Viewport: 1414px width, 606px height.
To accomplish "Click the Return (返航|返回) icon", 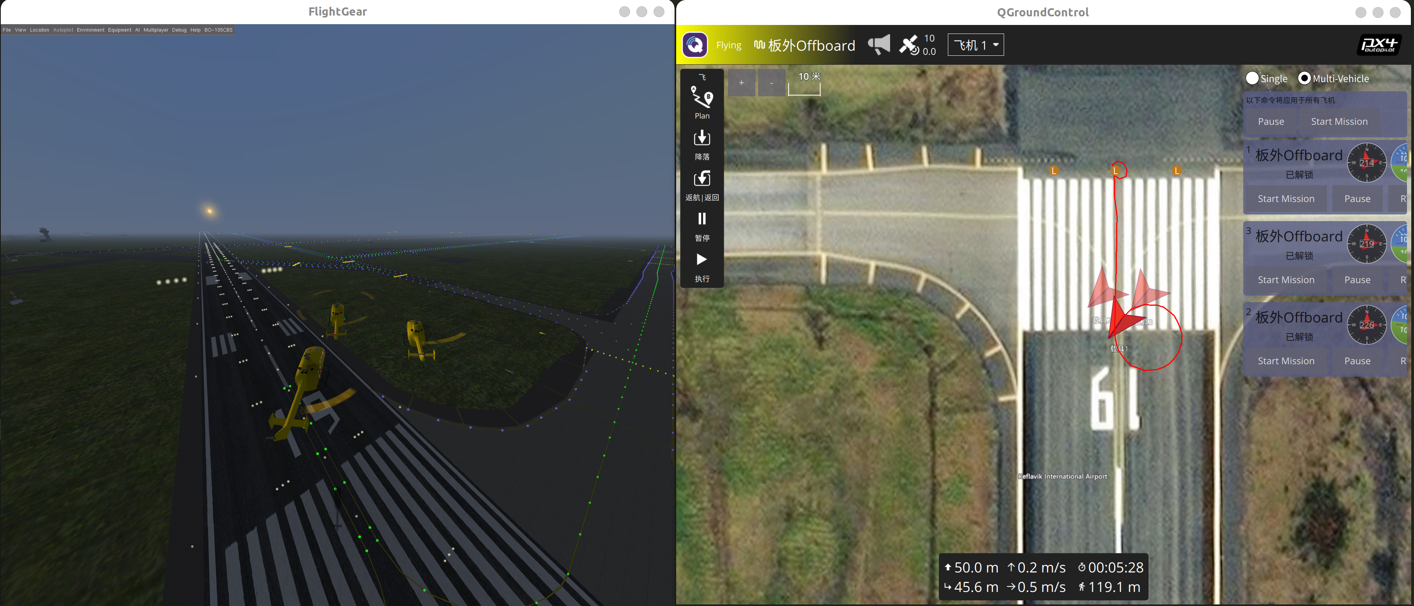I will (x=702, y=185).
